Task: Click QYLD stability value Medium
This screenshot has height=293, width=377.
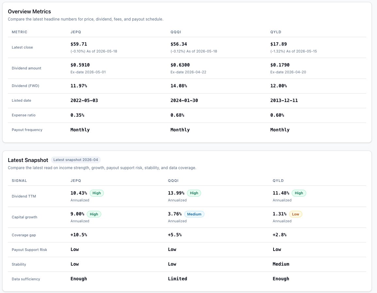Action: tap(281, 264)
